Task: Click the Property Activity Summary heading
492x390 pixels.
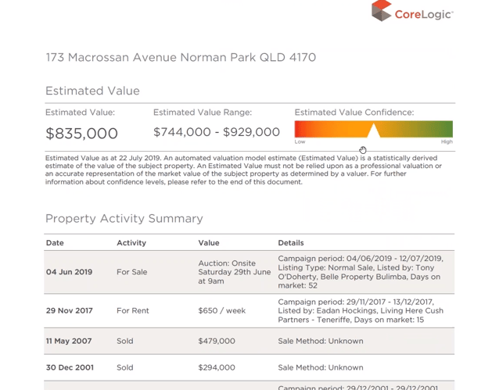Action: (x=124, y=219)
